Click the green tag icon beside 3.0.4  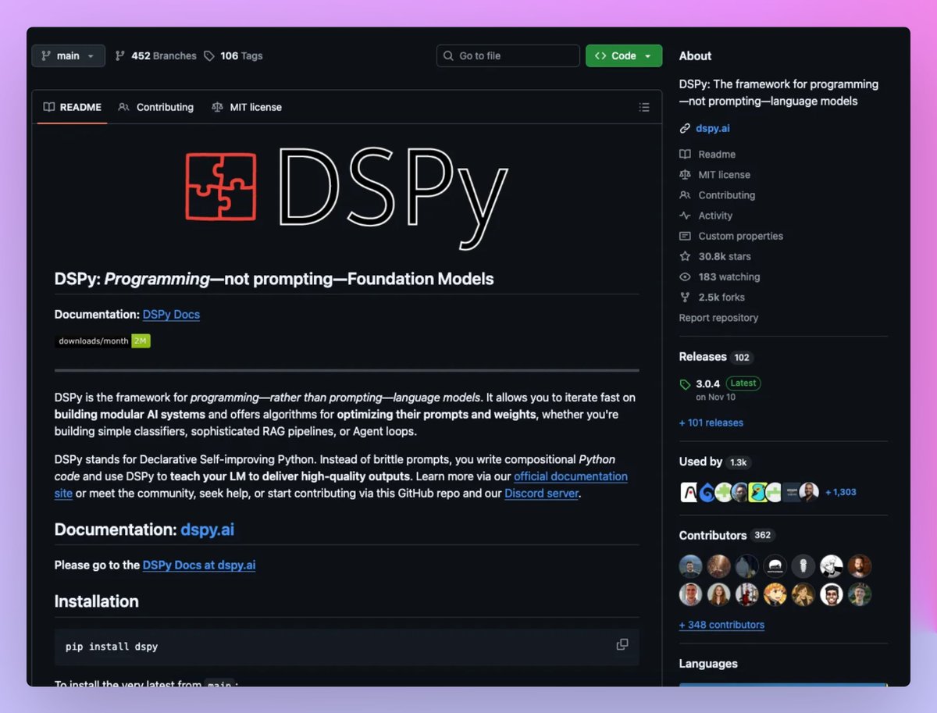(685, 384)
